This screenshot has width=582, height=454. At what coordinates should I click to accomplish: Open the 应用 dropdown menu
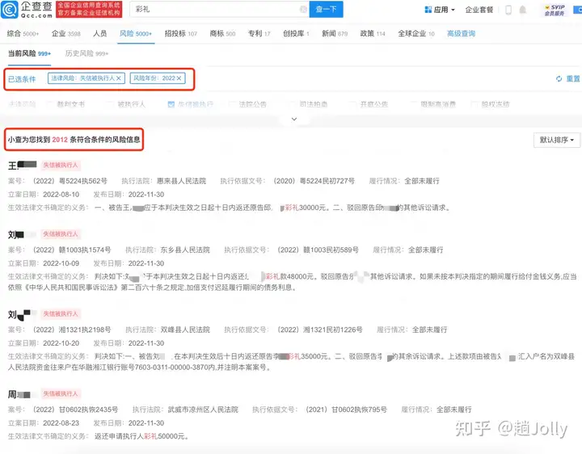(x=440, y=10)
